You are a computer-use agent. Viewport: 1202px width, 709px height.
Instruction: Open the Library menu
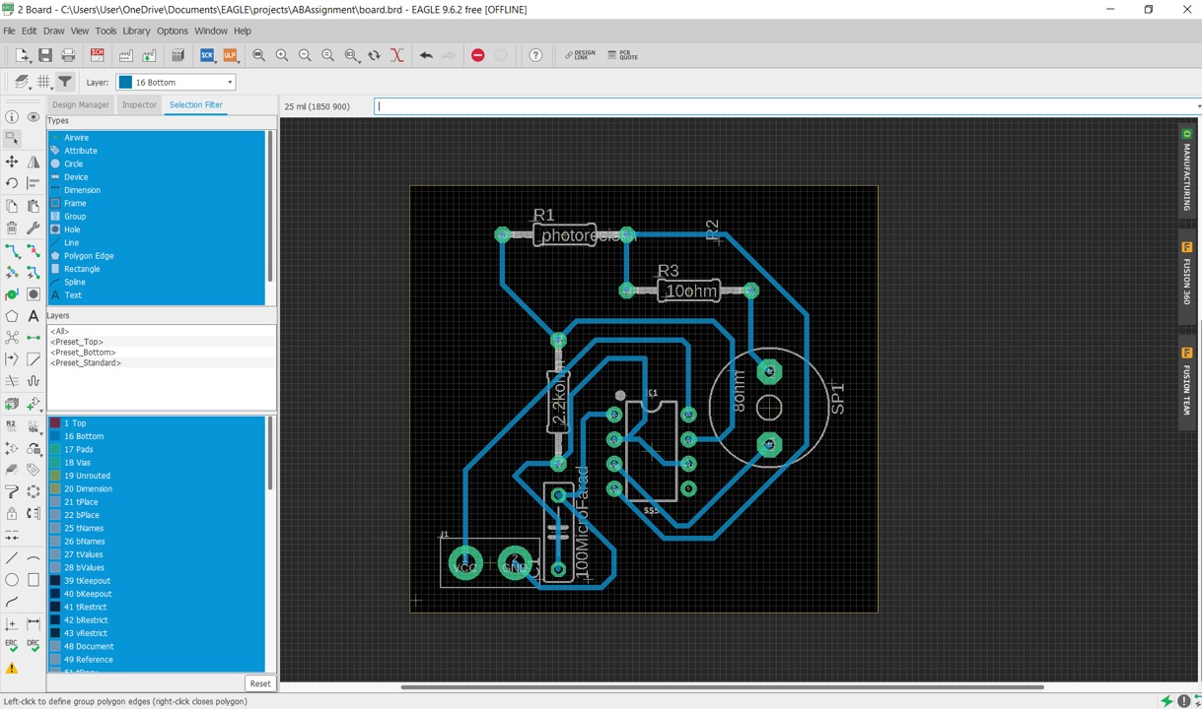[136, 31]
